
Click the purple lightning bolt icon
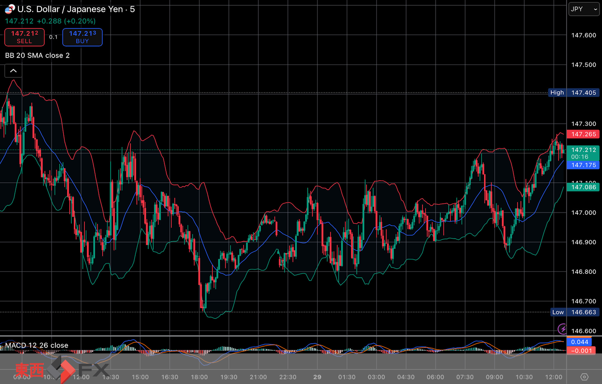point(562,328)
